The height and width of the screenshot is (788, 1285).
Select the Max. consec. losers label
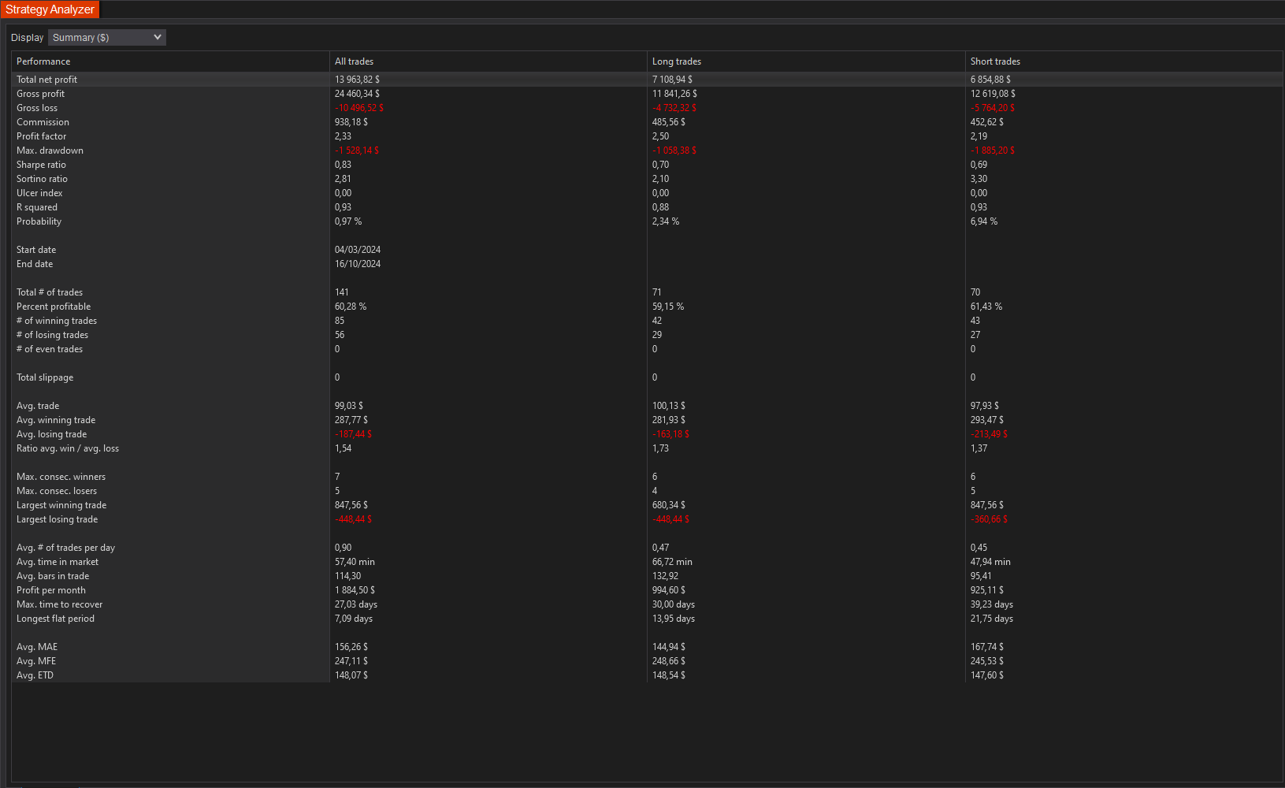[x=57, y=491]
